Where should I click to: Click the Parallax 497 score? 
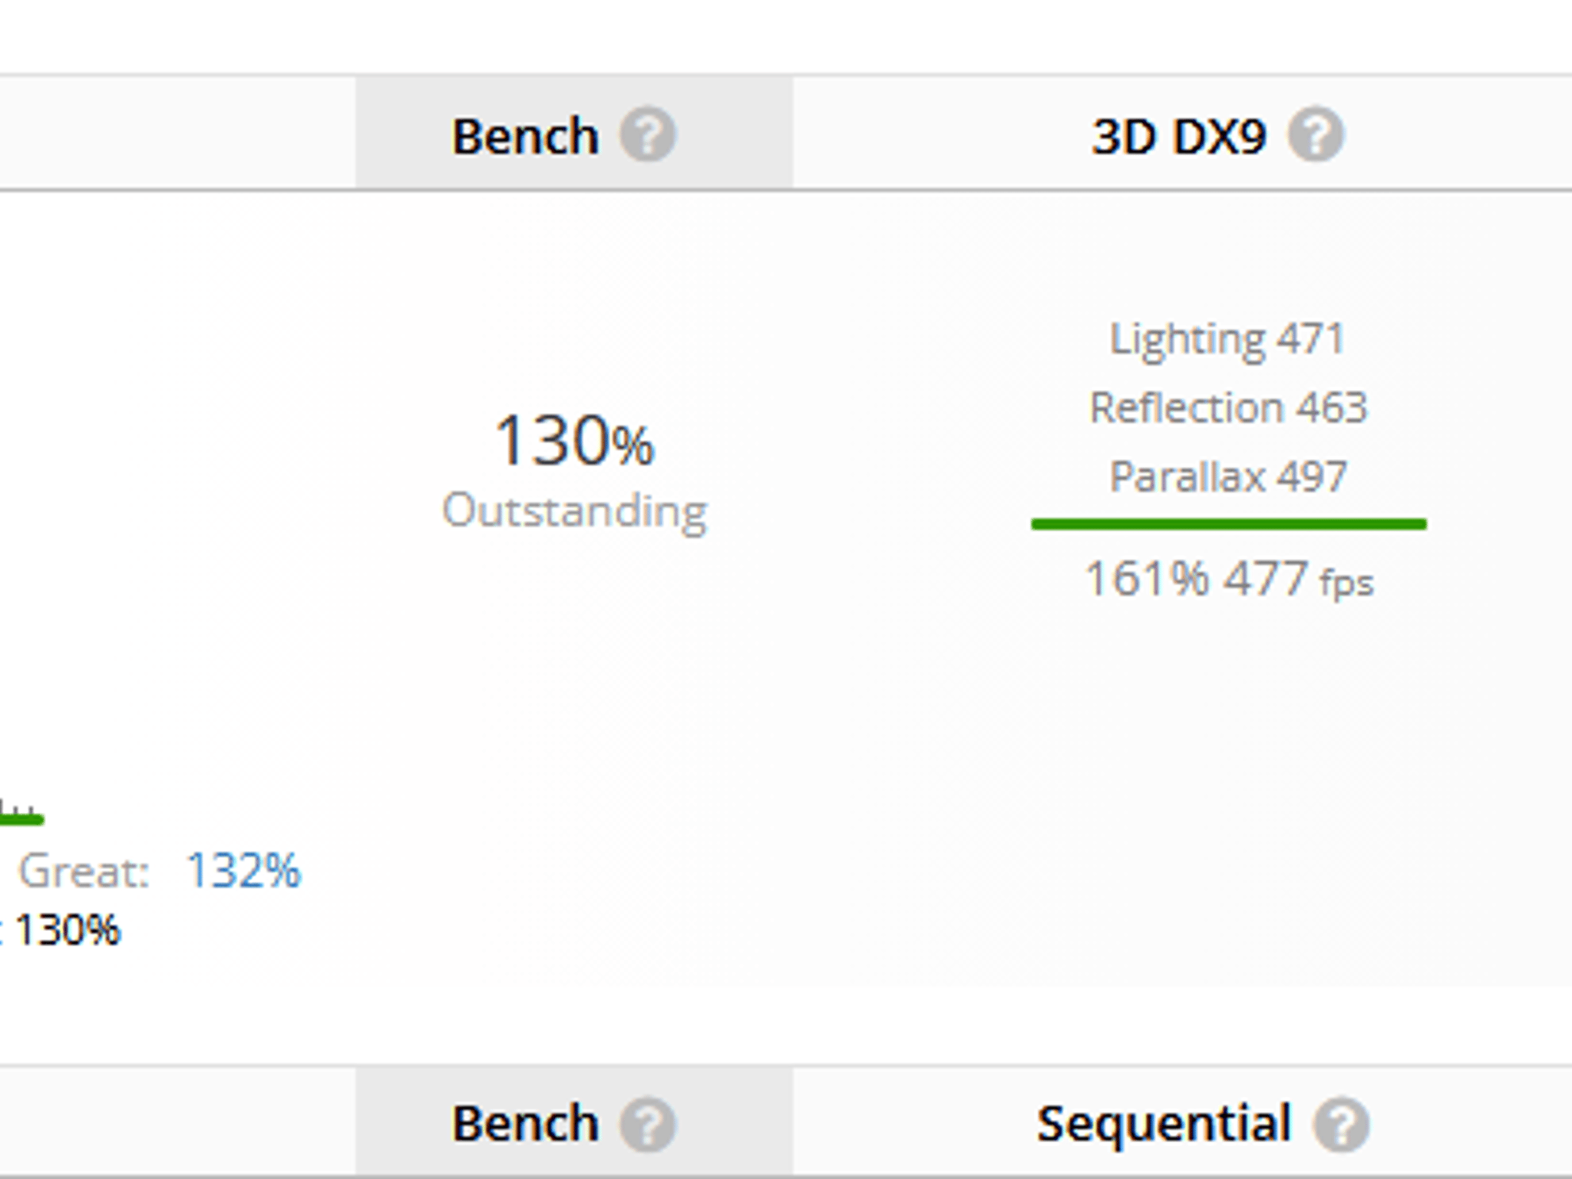(x=1228, y=475)
